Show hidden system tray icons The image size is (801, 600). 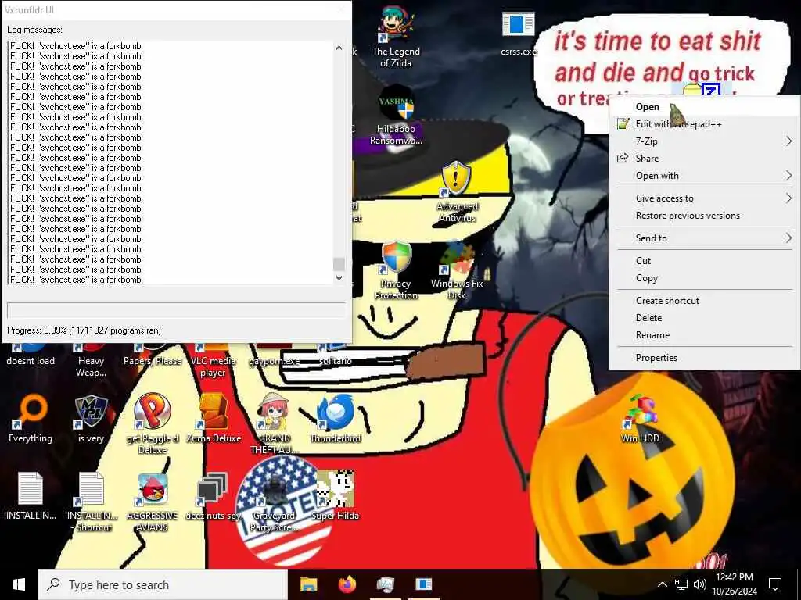[x=662, y=584]
